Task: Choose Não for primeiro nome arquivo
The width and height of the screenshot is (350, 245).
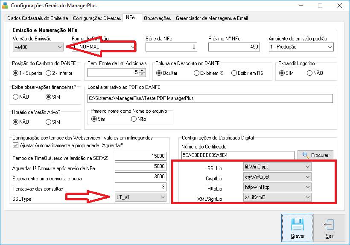Action: [139, 119]
